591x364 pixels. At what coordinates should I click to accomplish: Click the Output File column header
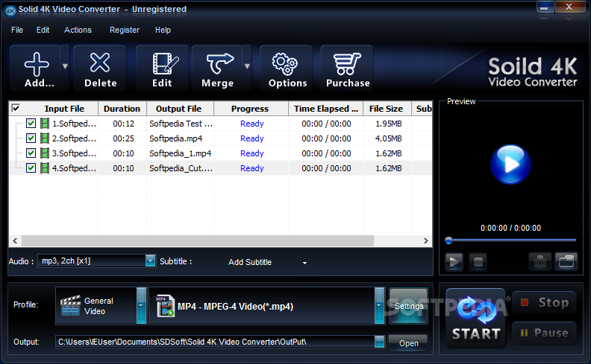[180, 109]
